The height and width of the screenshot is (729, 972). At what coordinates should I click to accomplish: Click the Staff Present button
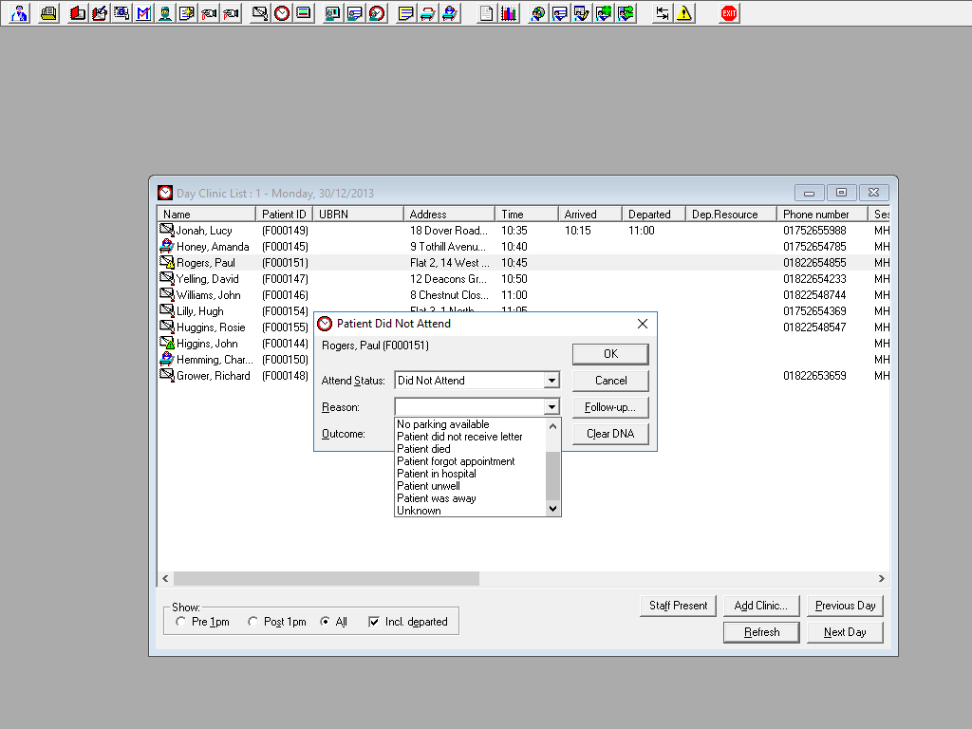point(678,606)
